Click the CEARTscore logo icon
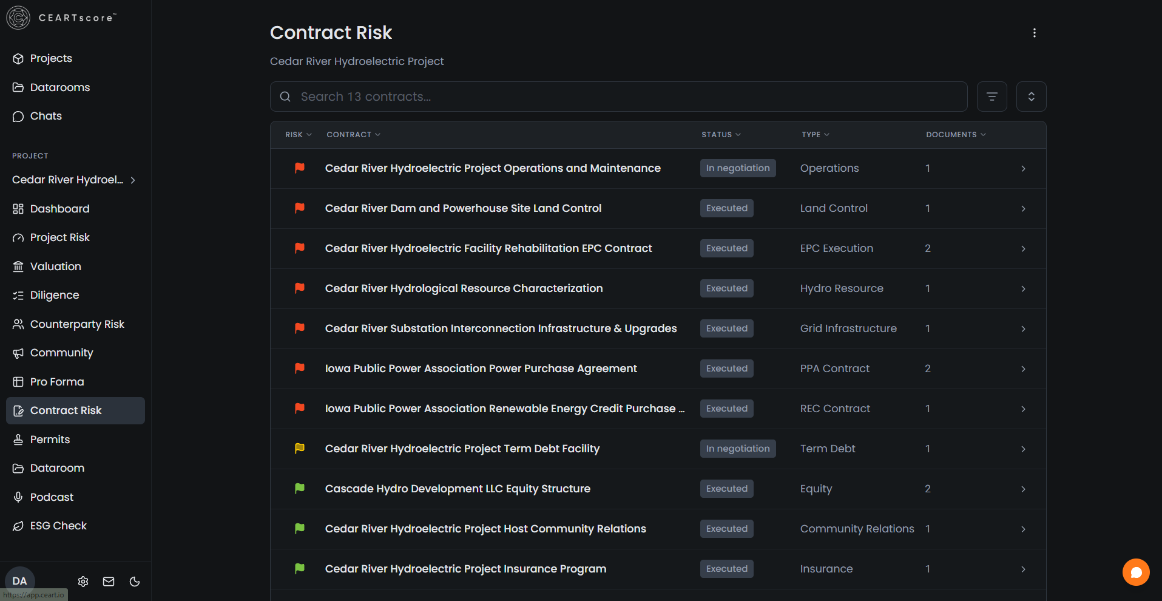The width and height of the screenshot is (1162, 601). coord(18,18)
